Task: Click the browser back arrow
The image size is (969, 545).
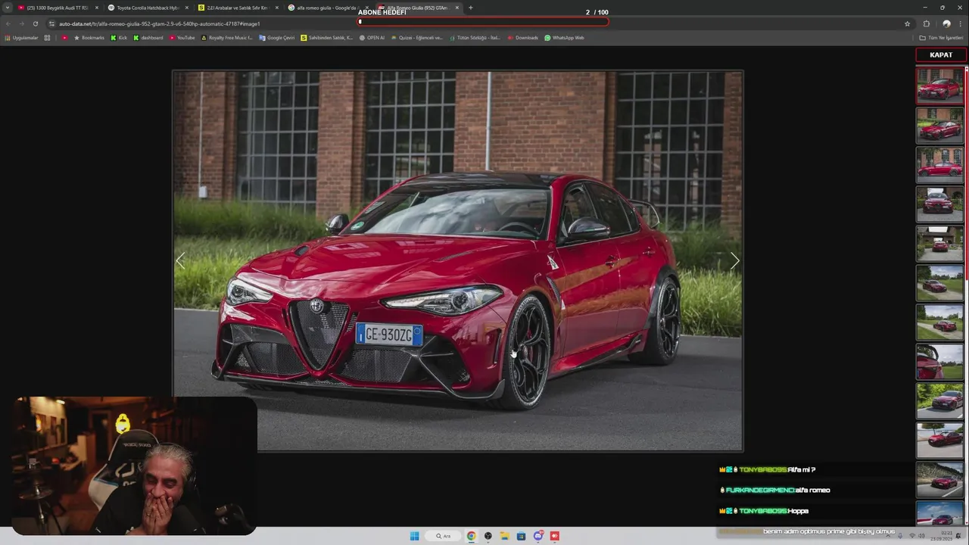Action: (x=8, y=23)
